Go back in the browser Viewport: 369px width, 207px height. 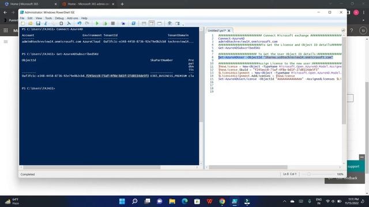5,12
